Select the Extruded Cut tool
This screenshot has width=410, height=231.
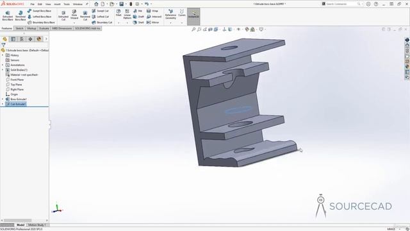63,15
